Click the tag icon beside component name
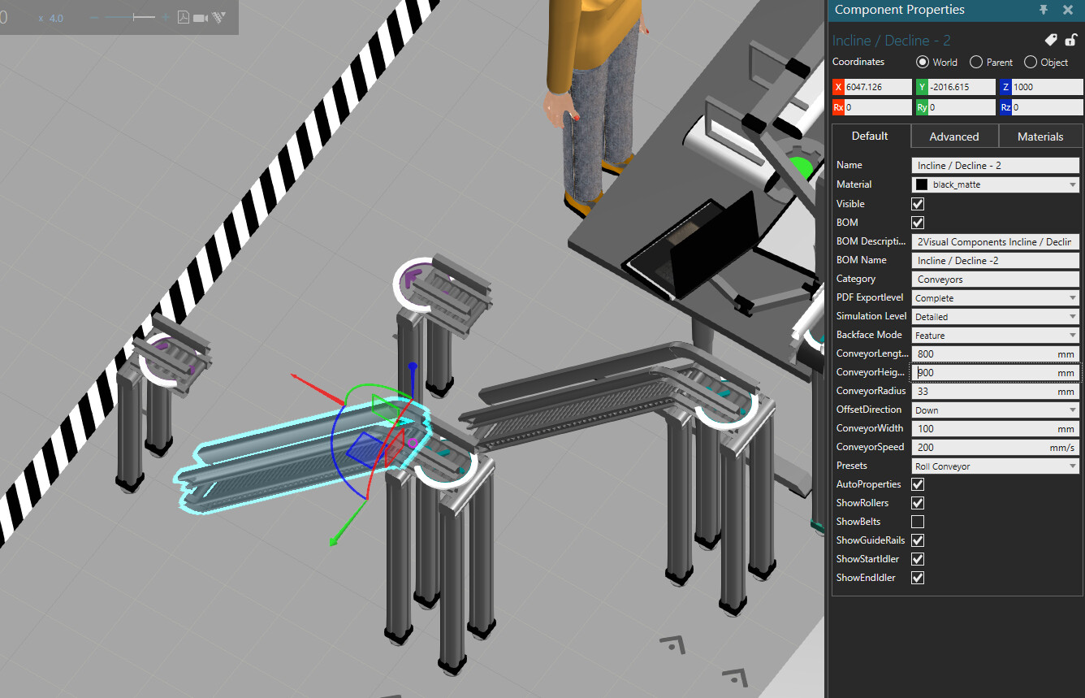The image size is (1085, 698). pos(1051,40)
